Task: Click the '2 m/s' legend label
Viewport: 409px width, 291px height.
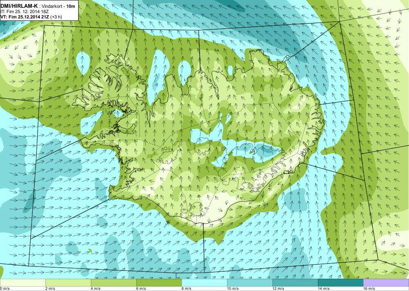Action: click(x=50, y=289)
